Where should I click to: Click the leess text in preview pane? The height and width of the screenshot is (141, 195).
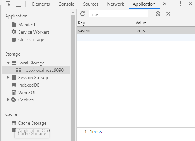click(x=96, y=132)
